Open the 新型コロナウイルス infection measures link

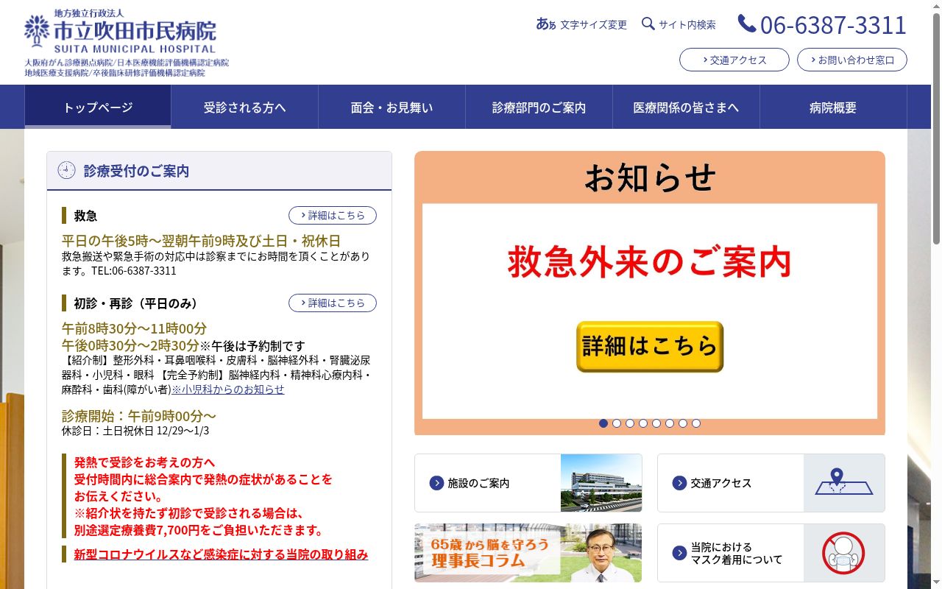[221, 554]
